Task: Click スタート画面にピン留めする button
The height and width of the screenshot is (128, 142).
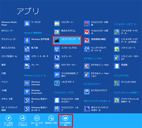Action: 9,121
